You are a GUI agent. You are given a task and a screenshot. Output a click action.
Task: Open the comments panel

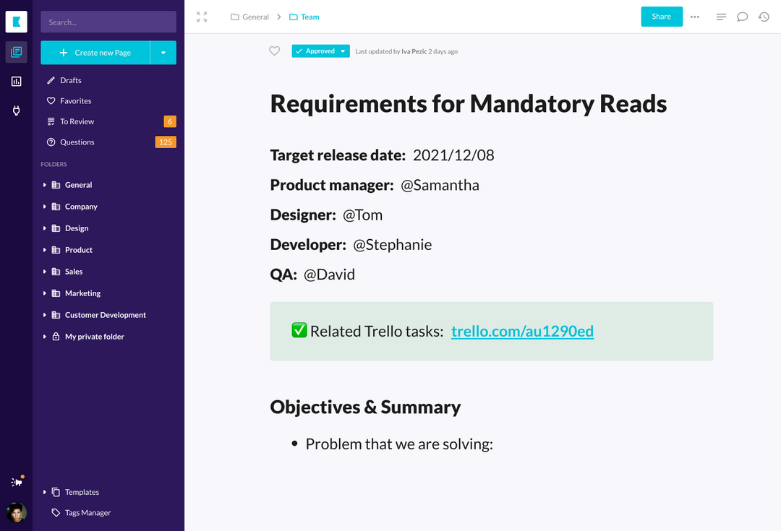pyautogui.click(x=742, y=16)
